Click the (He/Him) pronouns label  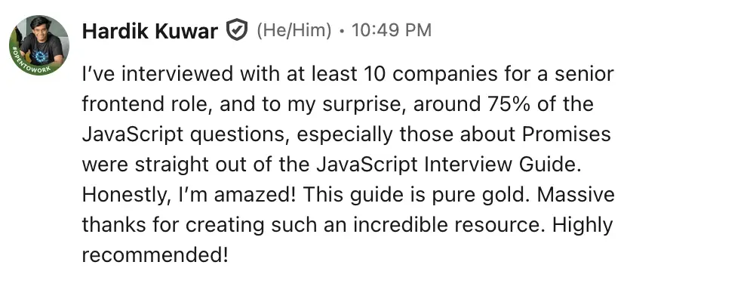pos(294,31)
